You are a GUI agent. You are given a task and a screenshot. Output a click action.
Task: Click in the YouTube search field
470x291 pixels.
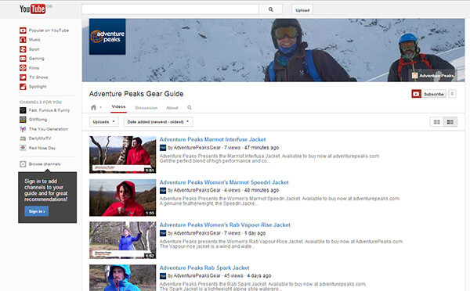[170, 9]
